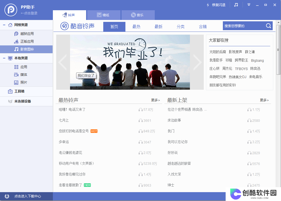Open 更多 for 最热铃声
The height and width of the screenshot is (201, 281).
pos(155,100)
